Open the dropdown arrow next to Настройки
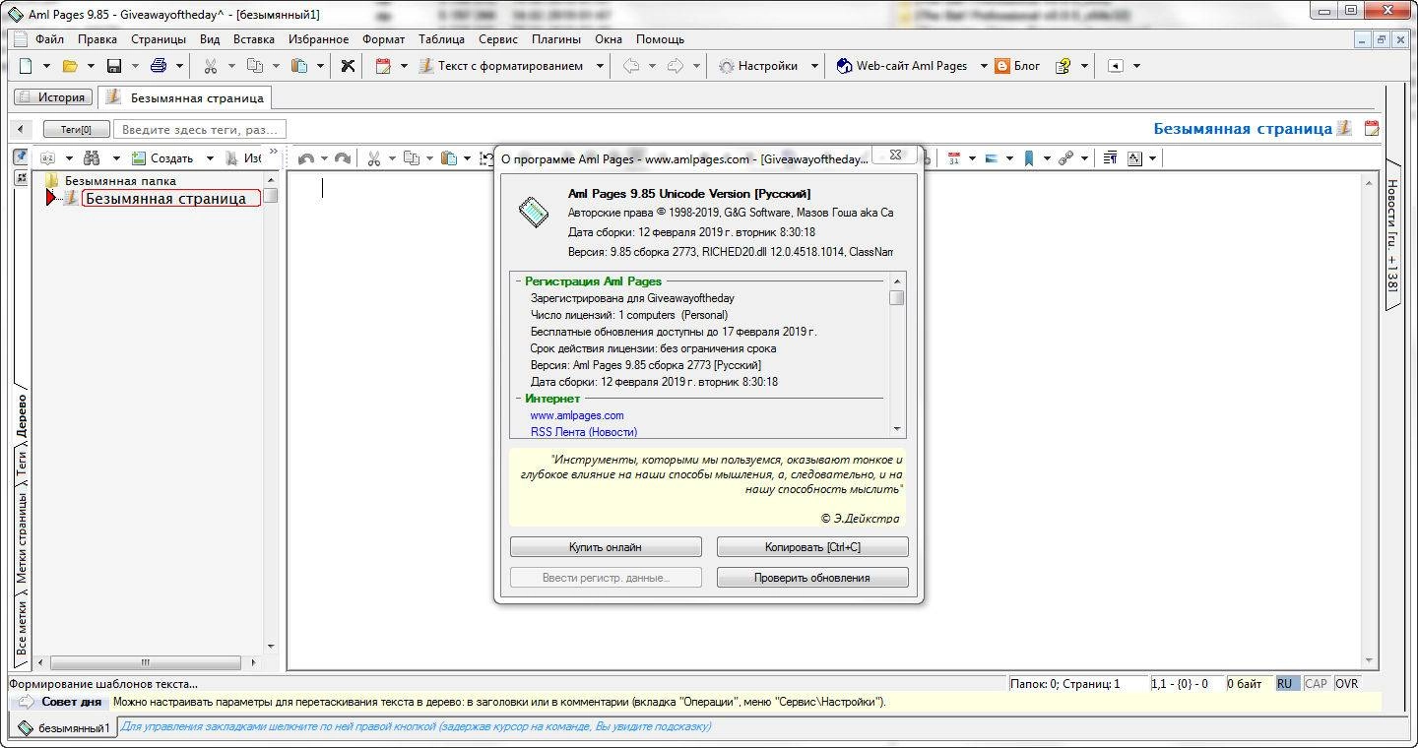Image resolution: width=1418 pixels, height=748 pixels. click(814, 66)
